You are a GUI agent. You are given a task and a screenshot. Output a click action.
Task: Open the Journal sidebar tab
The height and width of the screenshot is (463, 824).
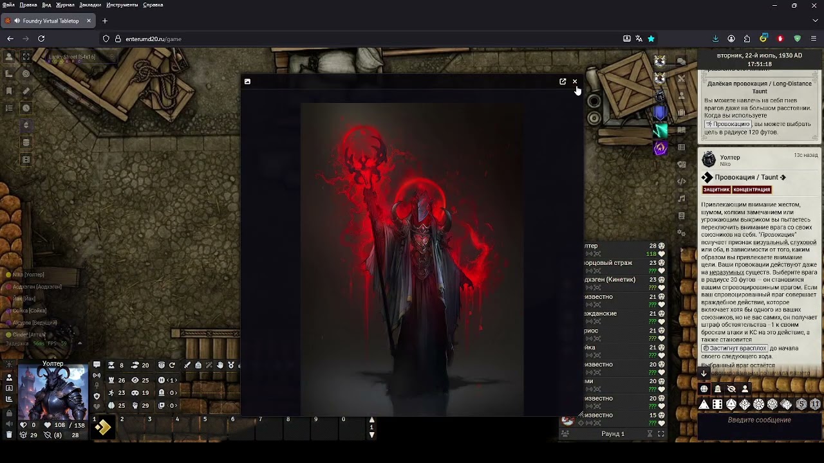[x=682, y=130]
